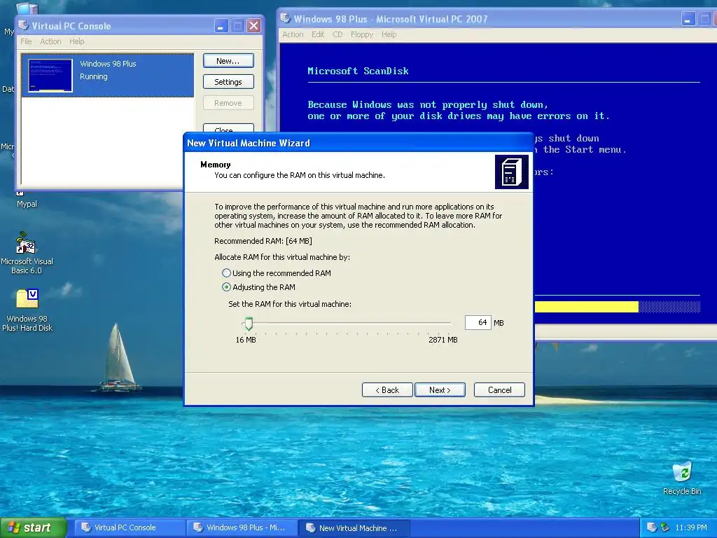Click the '16 MB' slider minimum label
Image resolution: width=717 pixels, height=538 pixels.
coord(246,340)
